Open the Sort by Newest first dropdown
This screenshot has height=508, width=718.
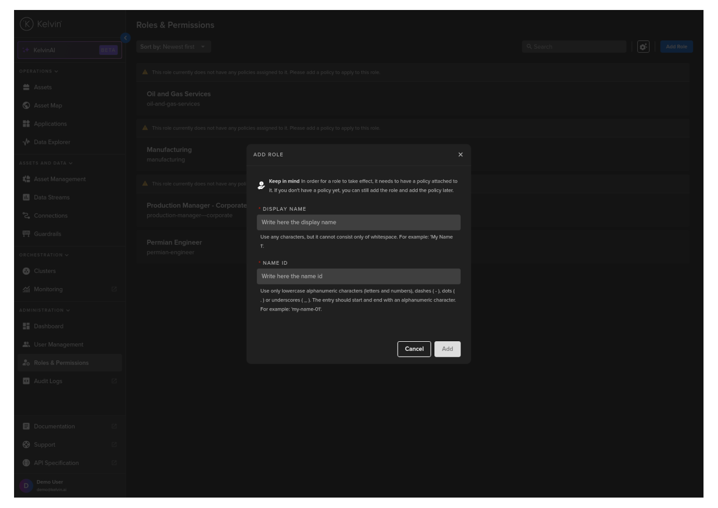click(174, 47)
